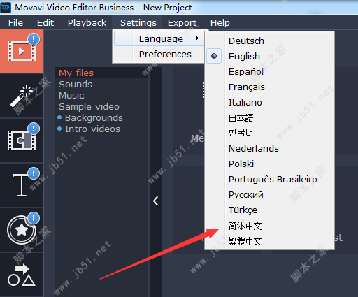Open the File menu

tap(15, 23)
